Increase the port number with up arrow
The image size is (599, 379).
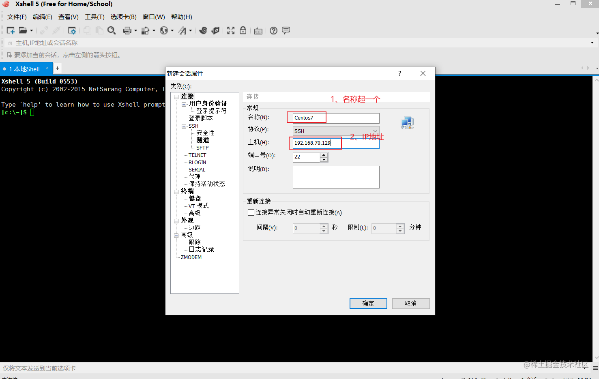tap(324, 155)
